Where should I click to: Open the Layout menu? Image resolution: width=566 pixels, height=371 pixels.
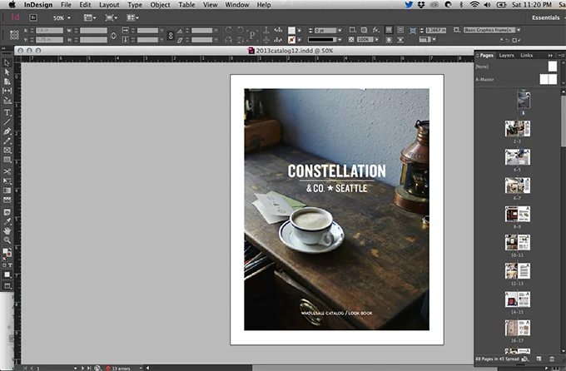[x=109, y=5]
